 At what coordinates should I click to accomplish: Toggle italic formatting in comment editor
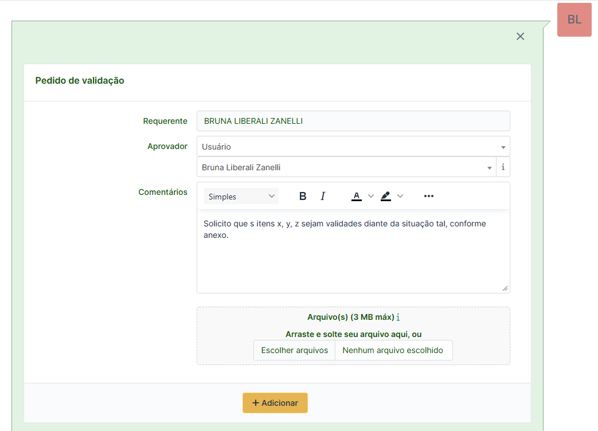(x=323, y=197)
